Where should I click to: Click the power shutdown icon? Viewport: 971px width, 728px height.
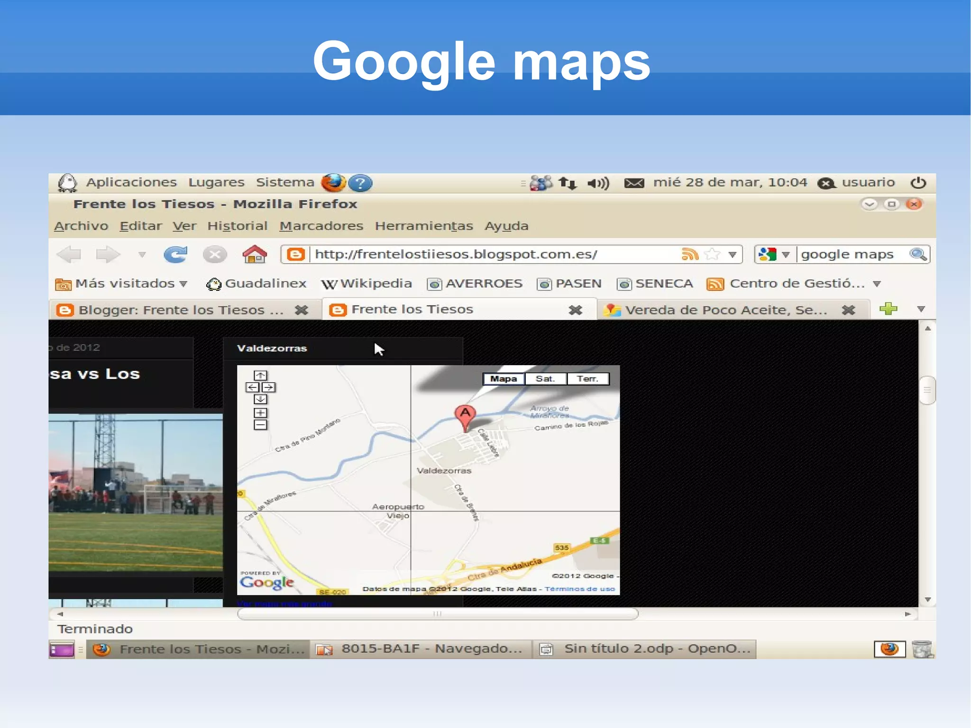point(918,183)
